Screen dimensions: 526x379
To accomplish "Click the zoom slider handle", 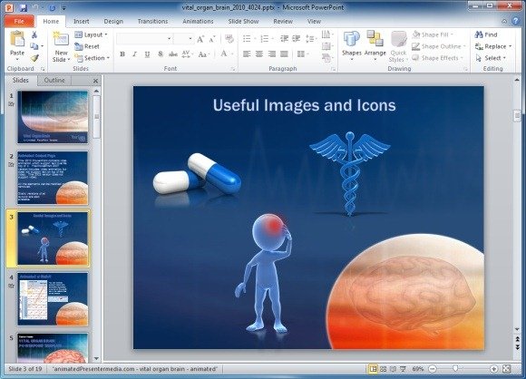I will click(455, 369).
